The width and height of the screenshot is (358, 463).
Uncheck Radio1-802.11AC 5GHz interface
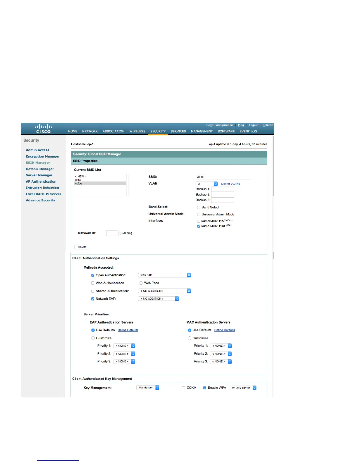(199, 226)
